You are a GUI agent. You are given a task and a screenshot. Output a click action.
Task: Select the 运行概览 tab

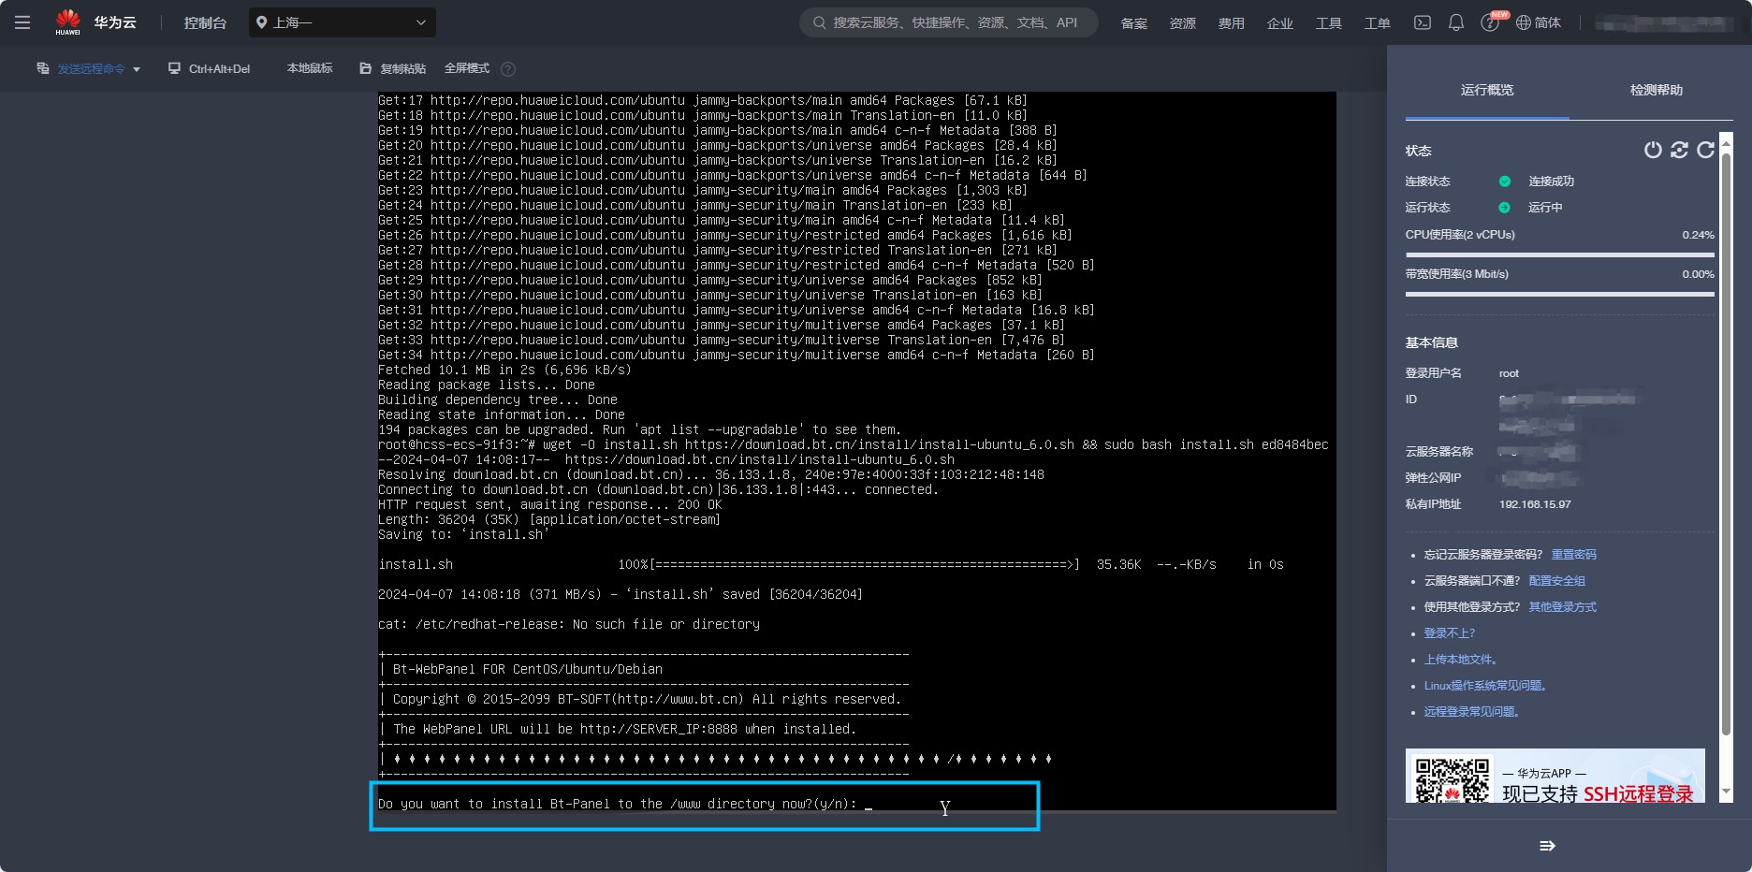(1487, 90)
